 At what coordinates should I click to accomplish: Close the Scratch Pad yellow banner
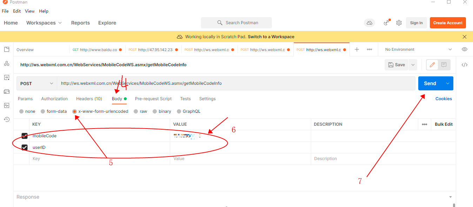click(465, 37)
